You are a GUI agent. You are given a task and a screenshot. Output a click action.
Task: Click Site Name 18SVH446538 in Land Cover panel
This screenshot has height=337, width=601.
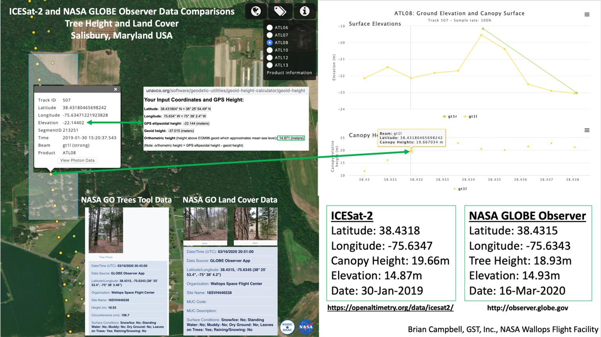209,293
